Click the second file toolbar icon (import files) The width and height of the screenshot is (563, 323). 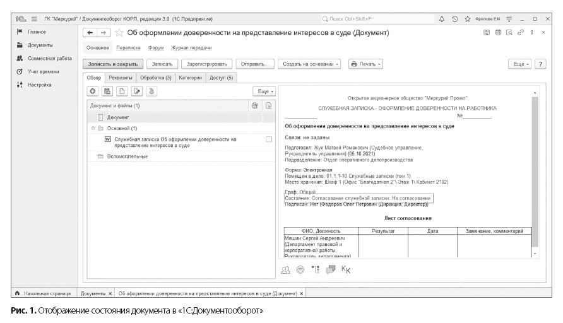point(107,91)
